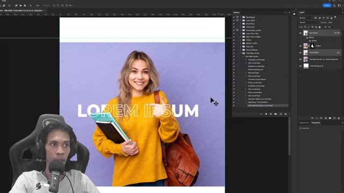Hide the Object layer
This screenshot has height=193, width=344.
pos(300,46)
